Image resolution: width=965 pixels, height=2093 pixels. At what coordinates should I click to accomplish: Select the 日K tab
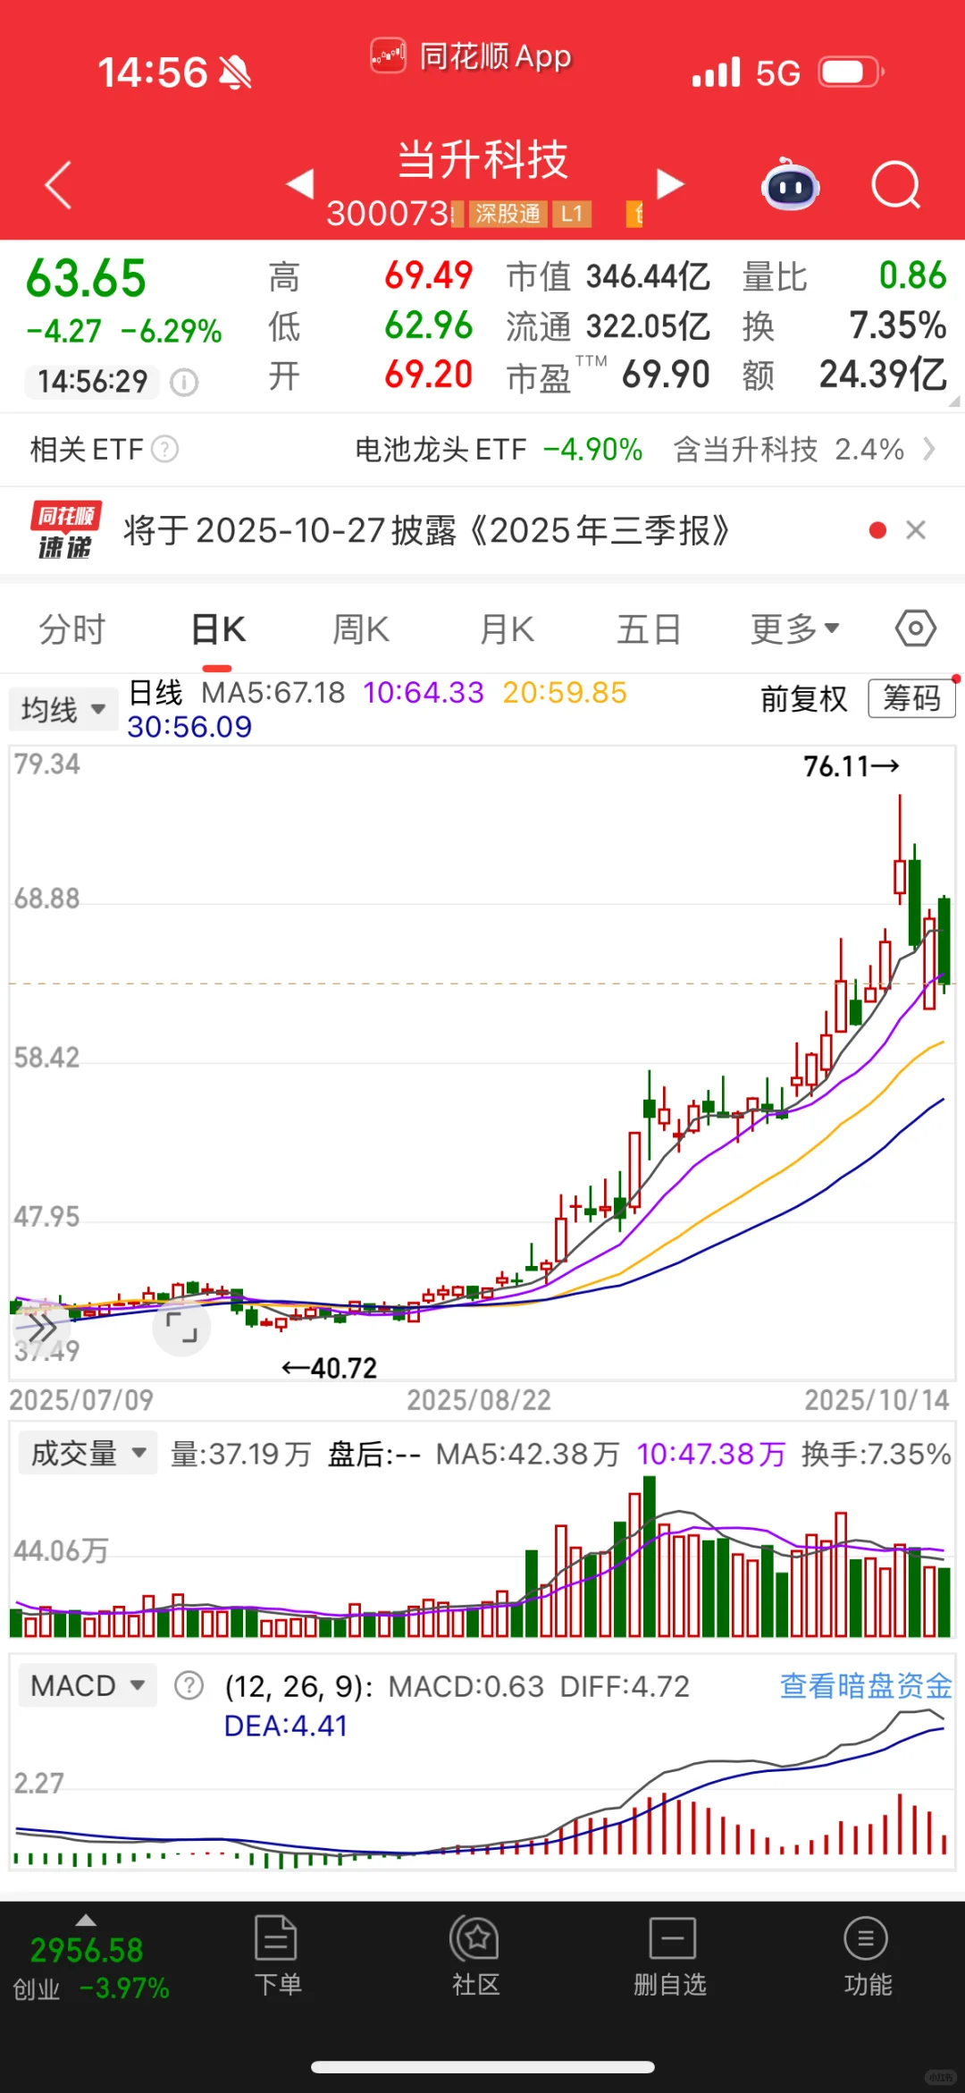pos(218,629)
